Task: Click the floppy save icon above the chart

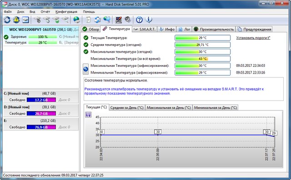Action: tap(88, 115)
